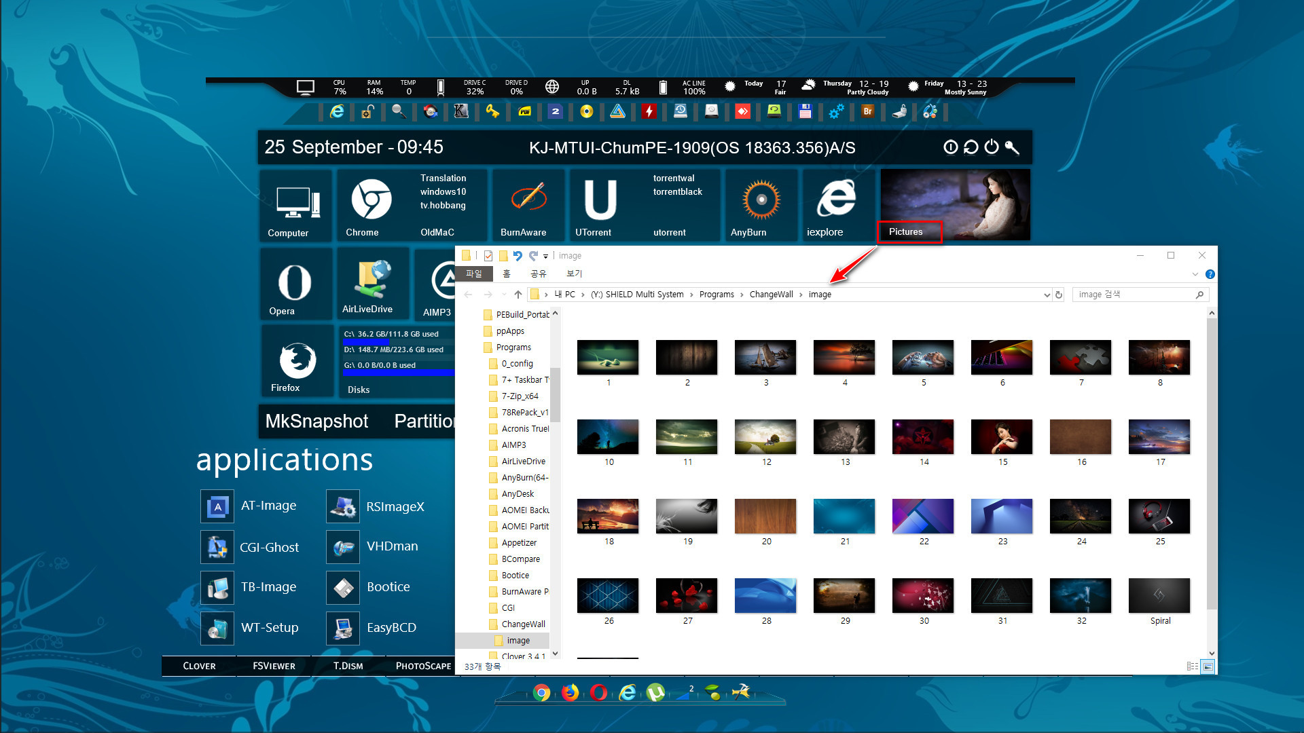1304x733 pixels.
Task: Click the uTorrent icon in the bottom dock
Action: pos(655,692)
